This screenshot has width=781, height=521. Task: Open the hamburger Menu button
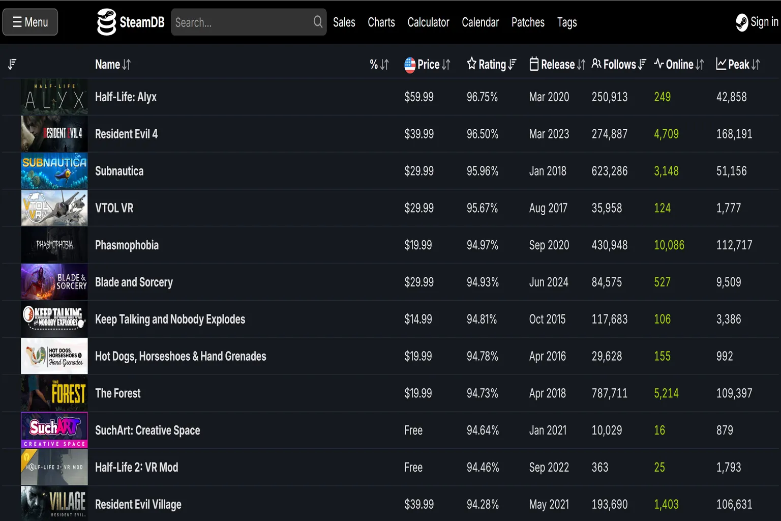pyautogui.click(x=30, y=22)
